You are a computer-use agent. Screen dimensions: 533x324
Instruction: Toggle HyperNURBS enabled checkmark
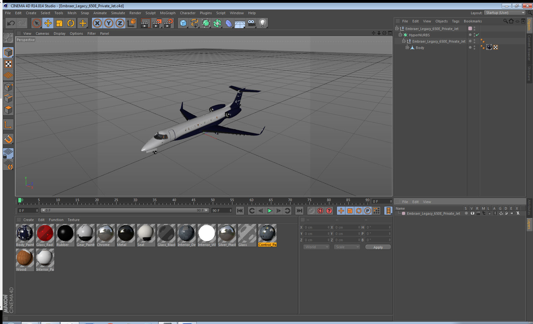click(x=477, y=35)
